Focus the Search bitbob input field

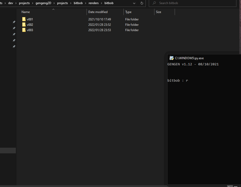195,3
